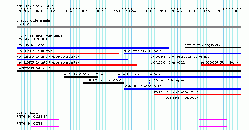Viewport: 249px width, 130px height.
Task: Select nsv562868 (Cooper2011) label
Action: pos(142,86)
